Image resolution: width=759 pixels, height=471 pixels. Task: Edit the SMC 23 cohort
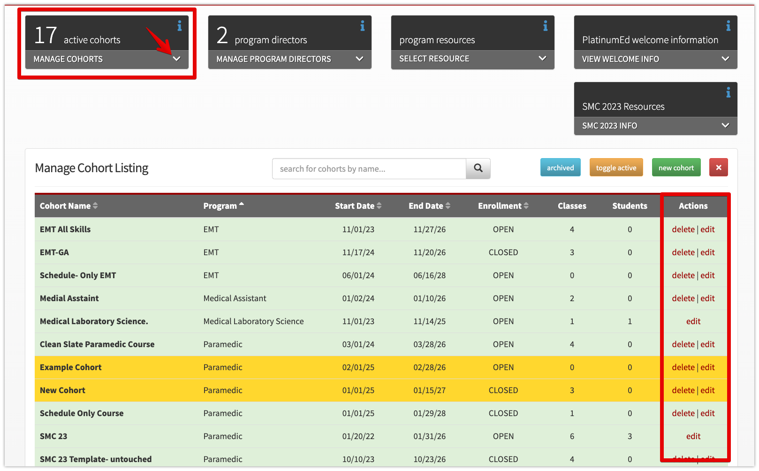click(x=693, y=436)
